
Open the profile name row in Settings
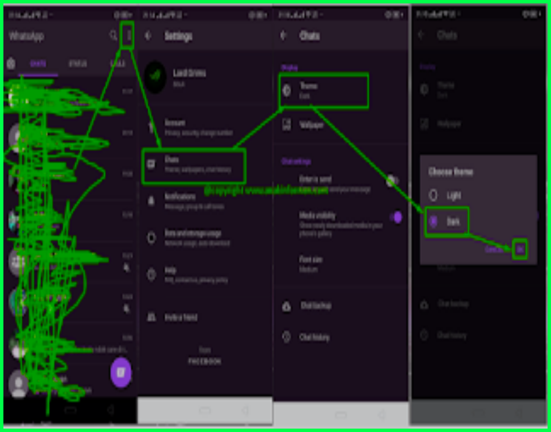(x=205, y=77)
